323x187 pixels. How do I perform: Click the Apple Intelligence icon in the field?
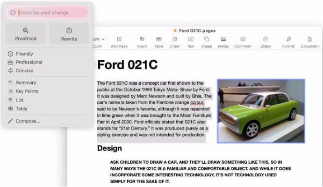point(13,13)
